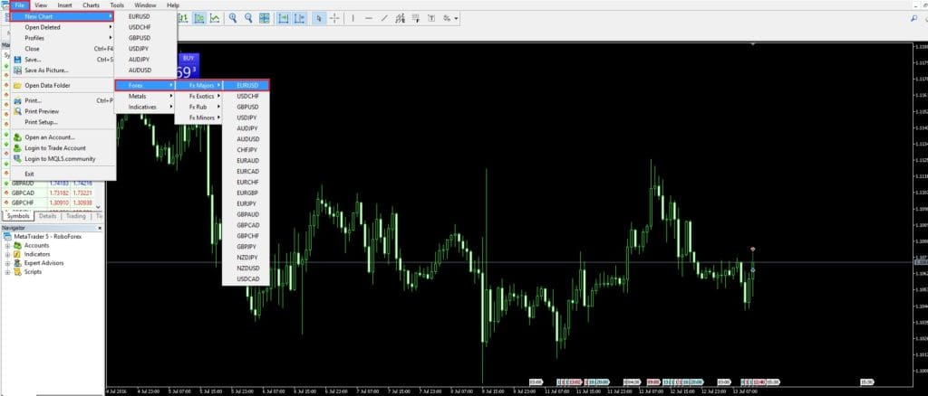
Task: Select the candlestick chart type icon
Action: click(x=199, y=18)
